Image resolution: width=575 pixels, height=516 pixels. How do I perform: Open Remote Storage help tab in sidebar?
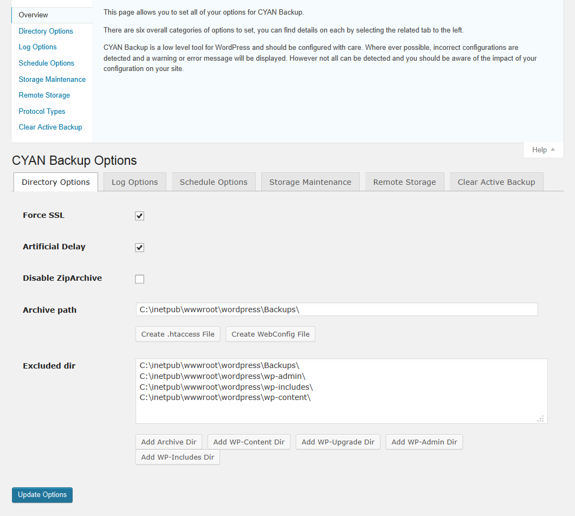pyautogui.click(x=44, y=95)
